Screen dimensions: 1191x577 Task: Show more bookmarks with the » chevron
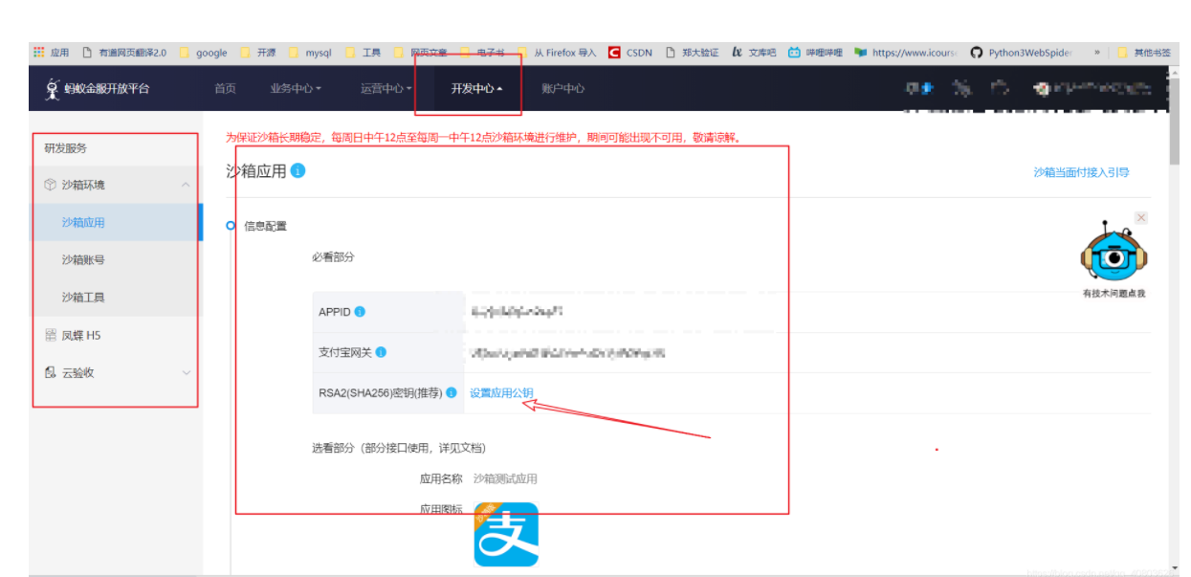click(1096, 53)
